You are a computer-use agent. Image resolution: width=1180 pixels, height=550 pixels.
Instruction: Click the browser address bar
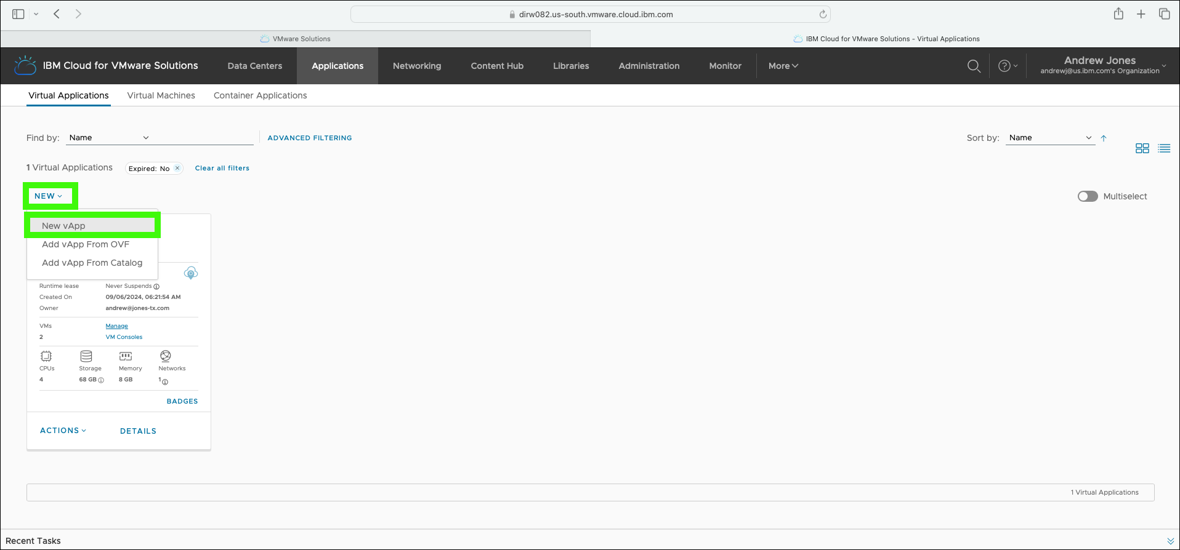pyautogui.click(x=590, y=14)
